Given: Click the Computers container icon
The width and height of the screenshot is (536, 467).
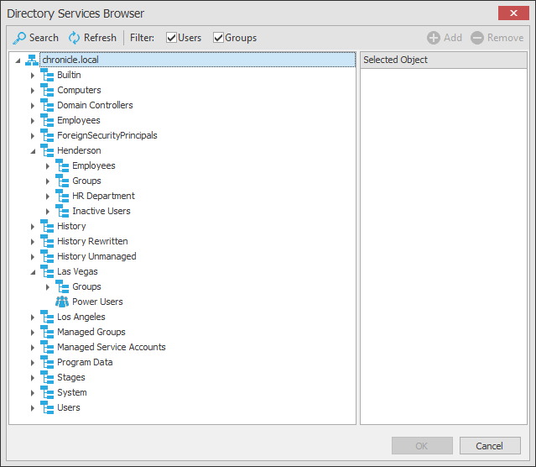Looking at the screenshot, I should pyautogui.click(x=47, y=90).
